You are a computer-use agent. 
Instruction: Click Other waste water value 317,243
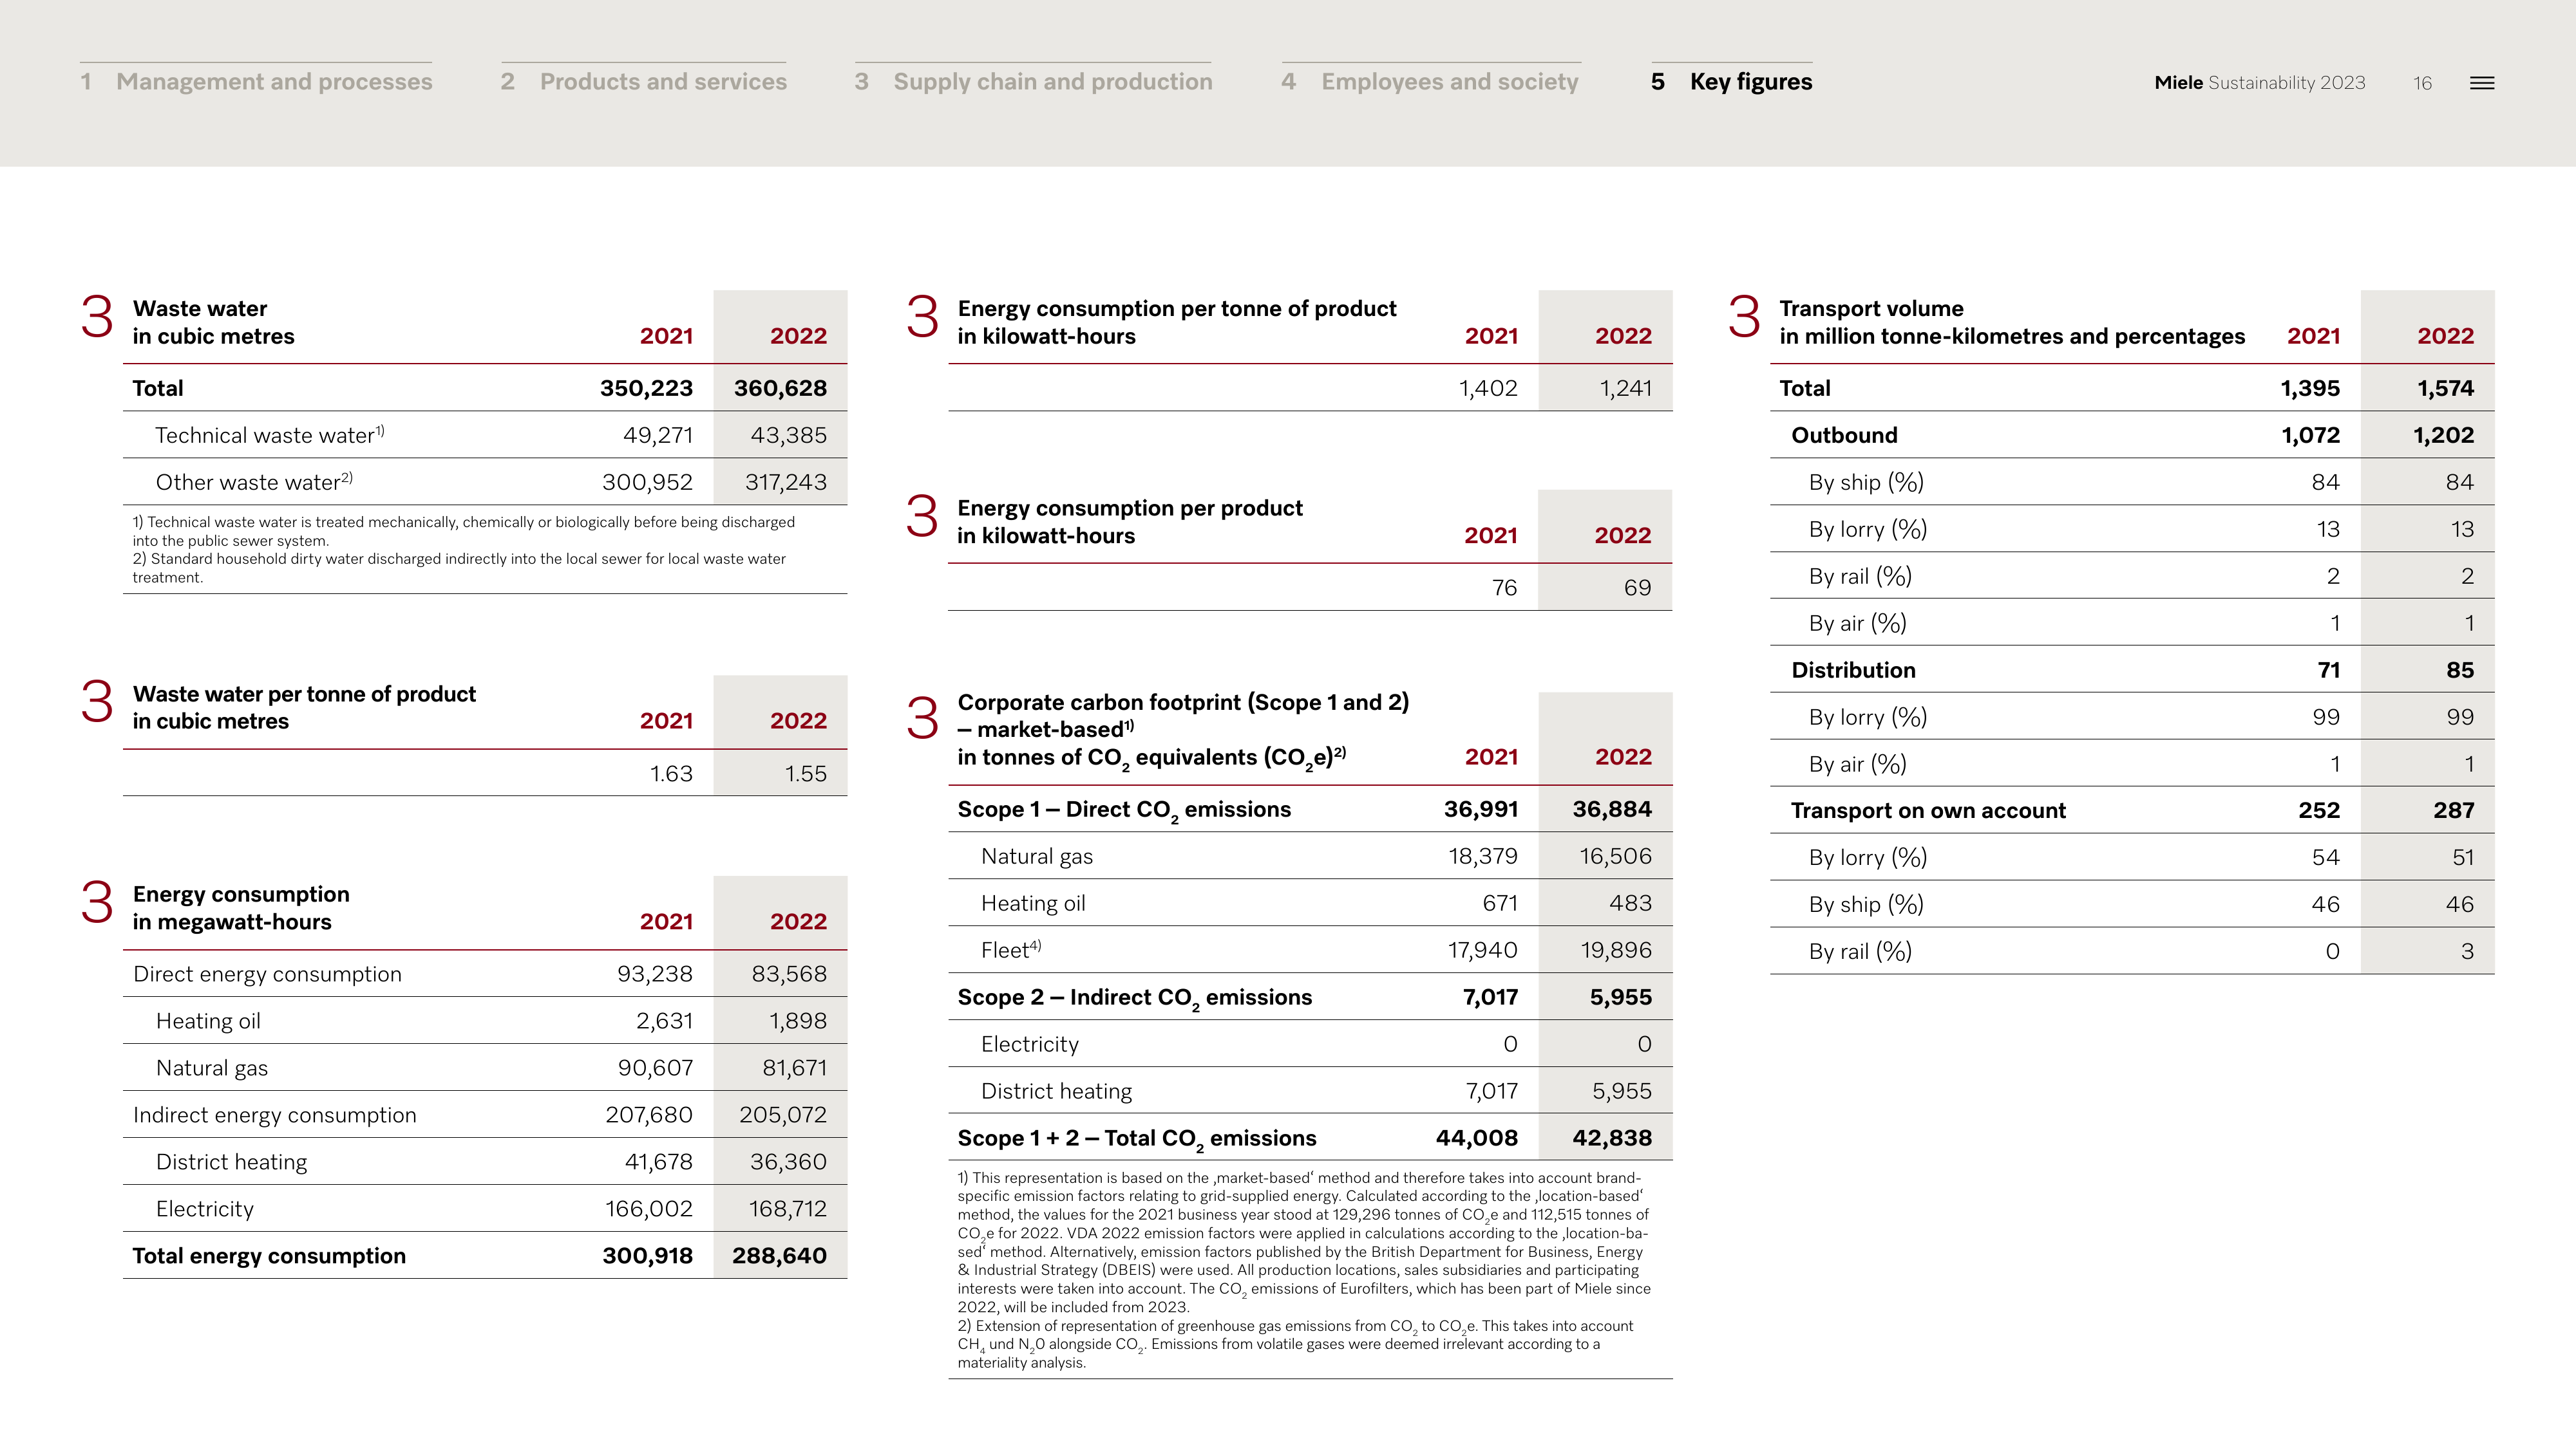(786, 481)
